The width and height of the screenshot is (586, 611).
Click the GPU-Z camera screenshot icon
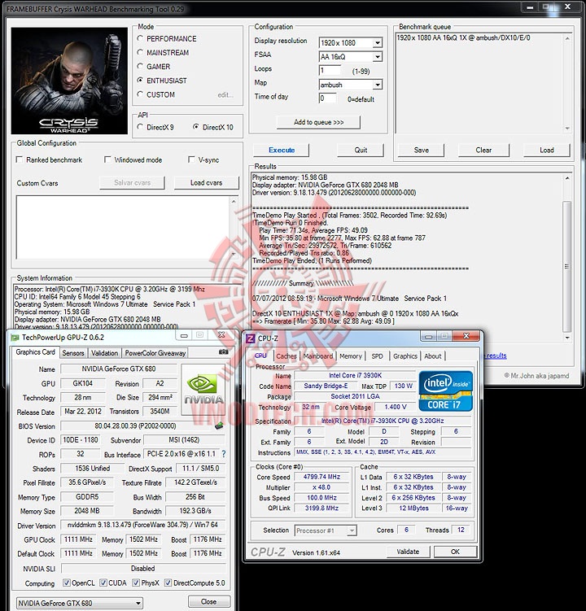pyautogui.click(x=223, y=351)
